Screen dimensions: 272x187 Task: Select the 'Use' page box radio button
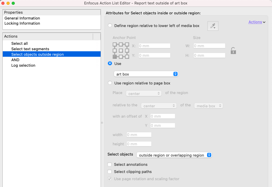[110, 63]
